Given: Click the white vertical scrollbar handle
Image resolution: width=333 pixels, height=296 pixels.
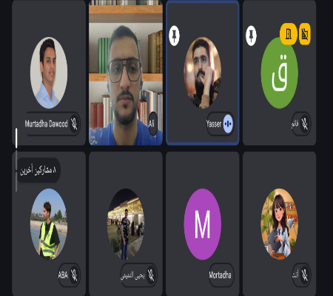Looking at the screenshot, I should (16, 138).
